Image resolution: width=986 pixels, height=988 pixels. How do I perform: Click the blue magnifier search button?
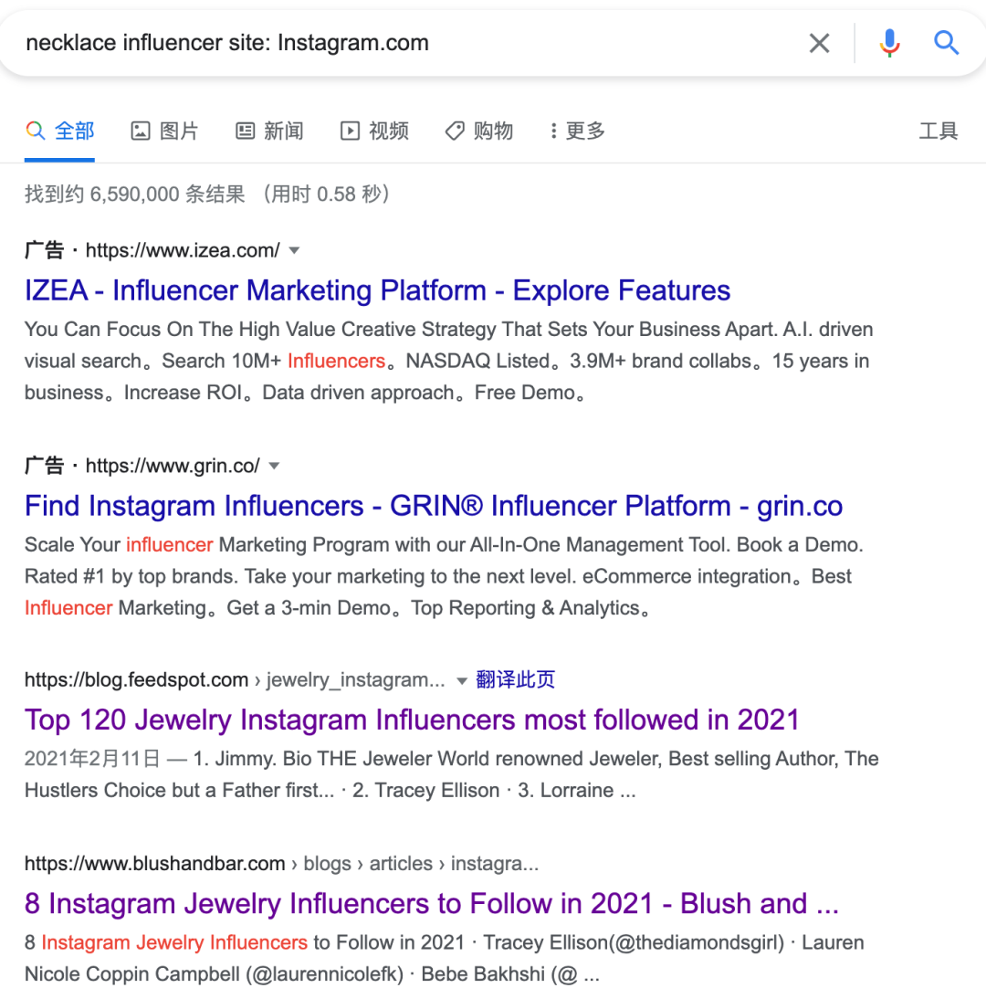click(x=946, y=43)
